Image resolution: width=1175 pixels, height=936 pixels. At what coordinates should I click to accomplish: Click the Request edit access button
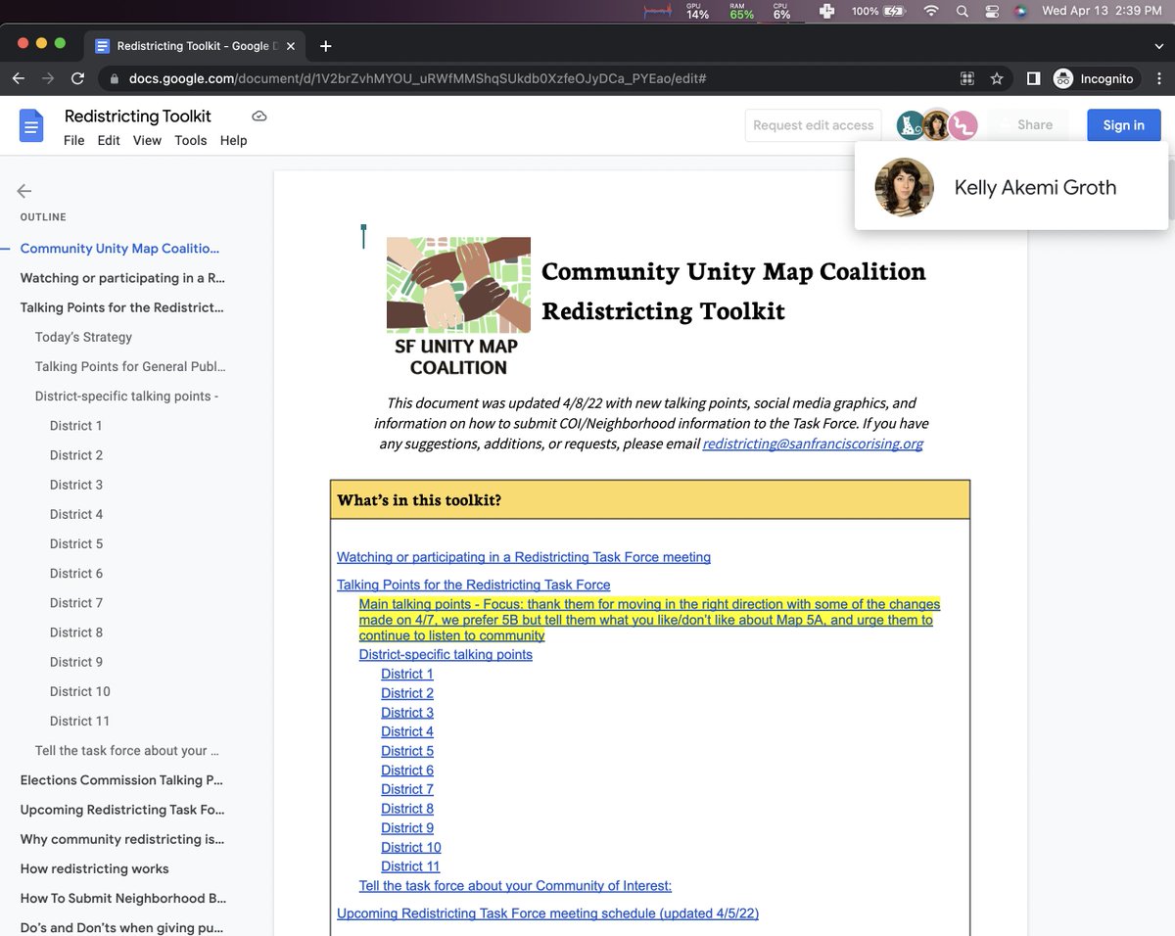click(813, 125)
